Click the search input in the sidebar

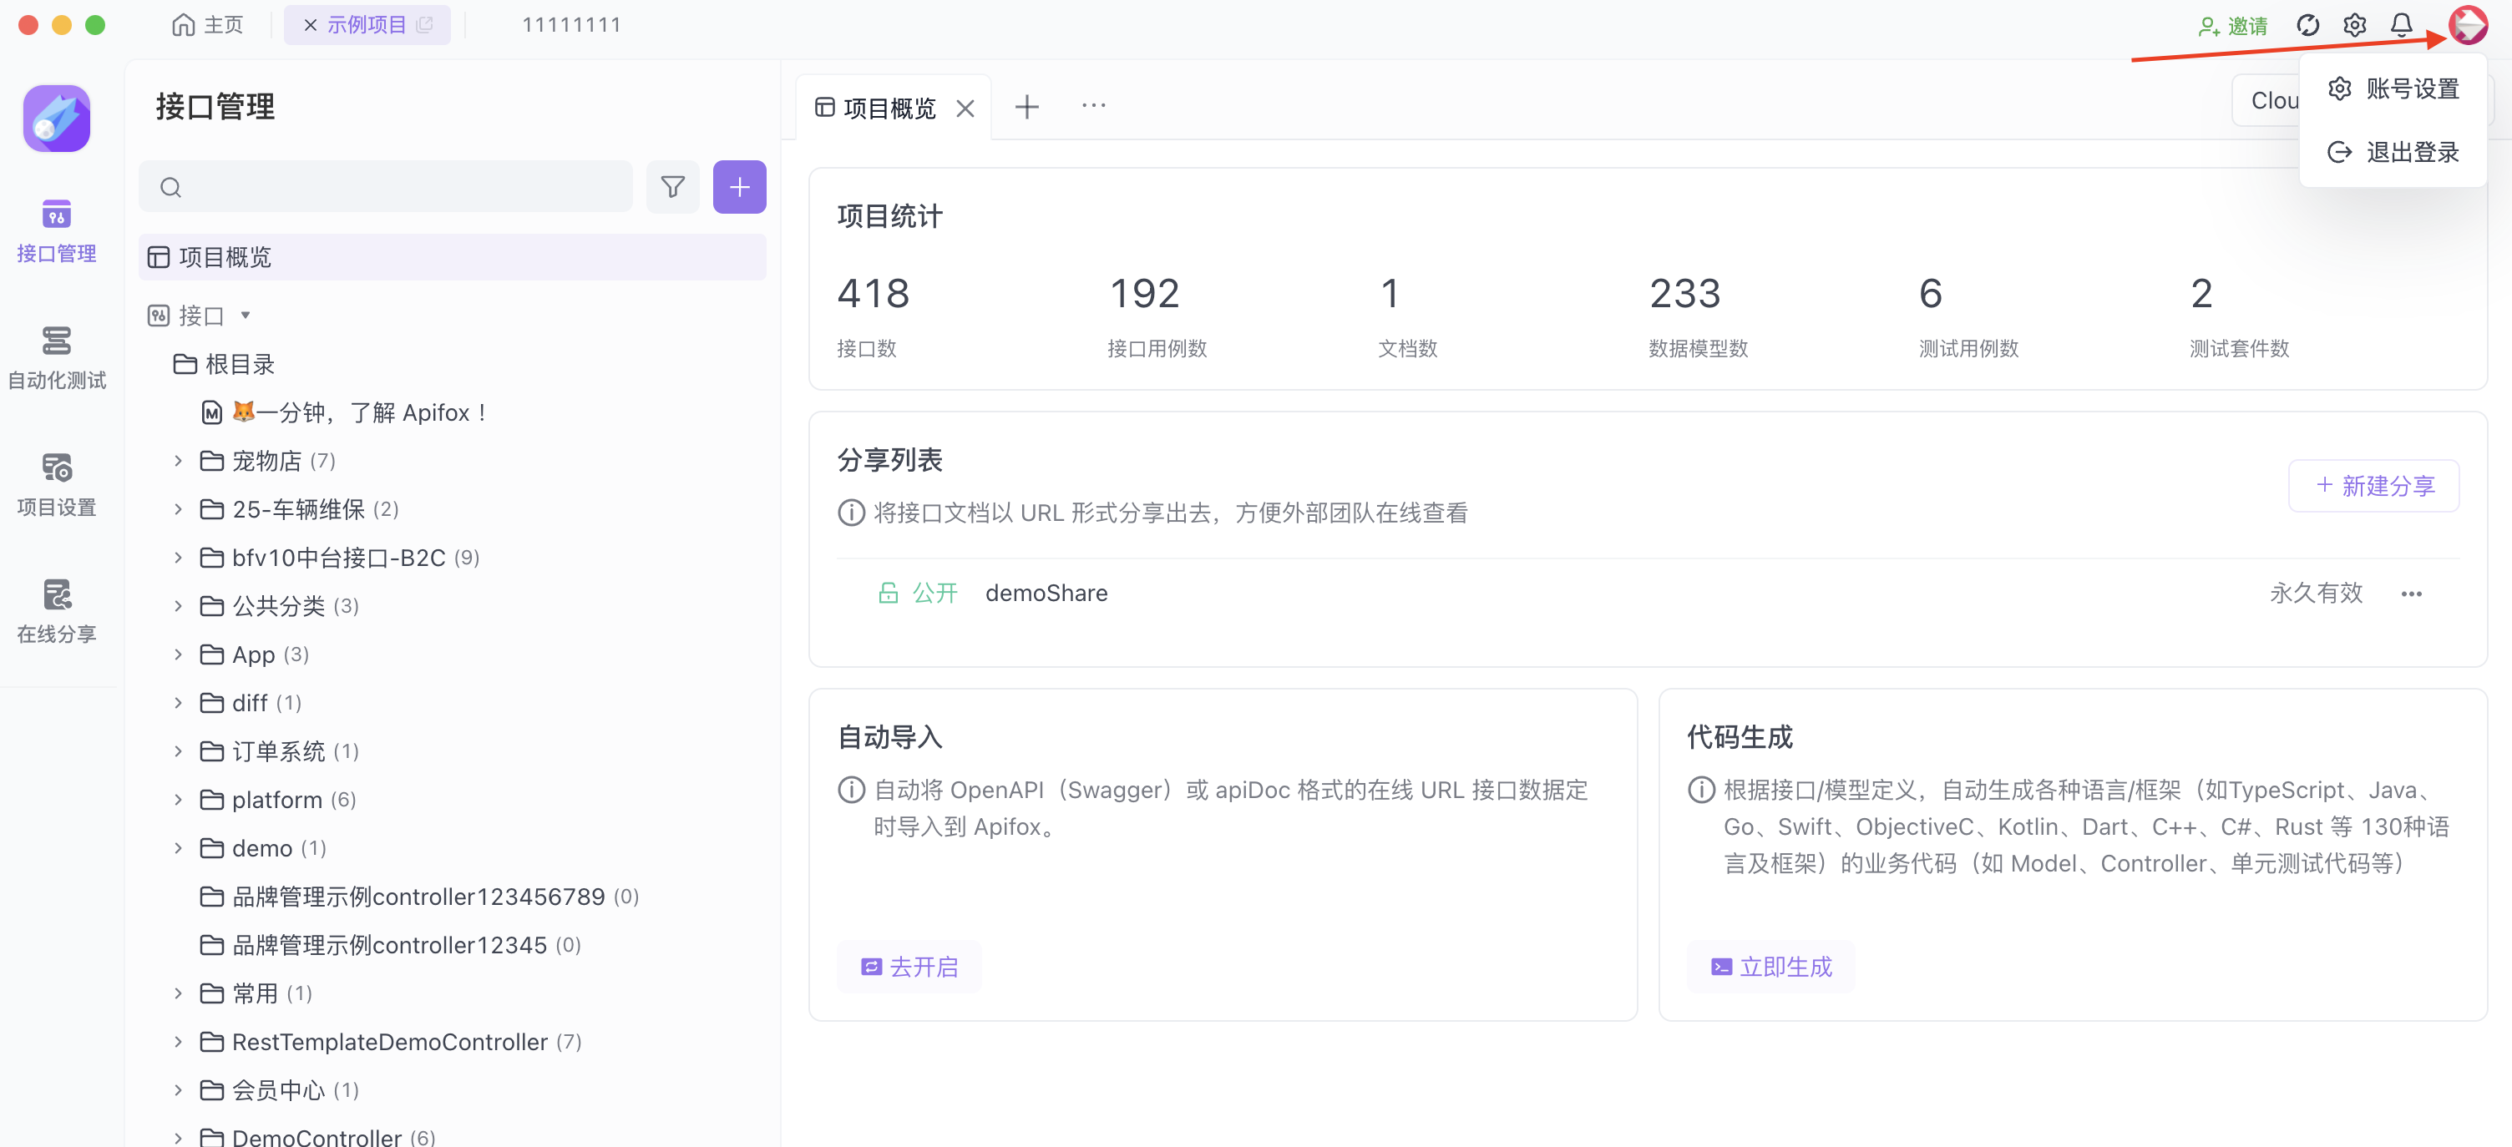(x=385, y=187)
